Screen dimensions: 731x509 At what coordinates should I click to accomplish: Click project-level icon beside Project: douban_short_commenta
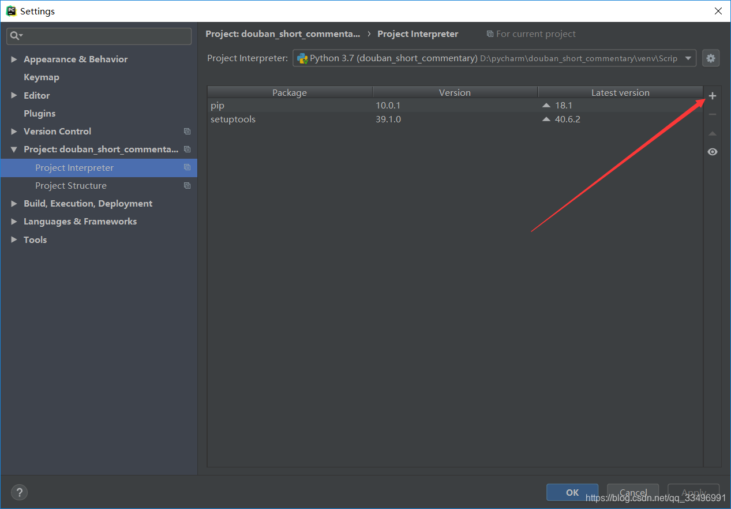click(x=187, y=149)
